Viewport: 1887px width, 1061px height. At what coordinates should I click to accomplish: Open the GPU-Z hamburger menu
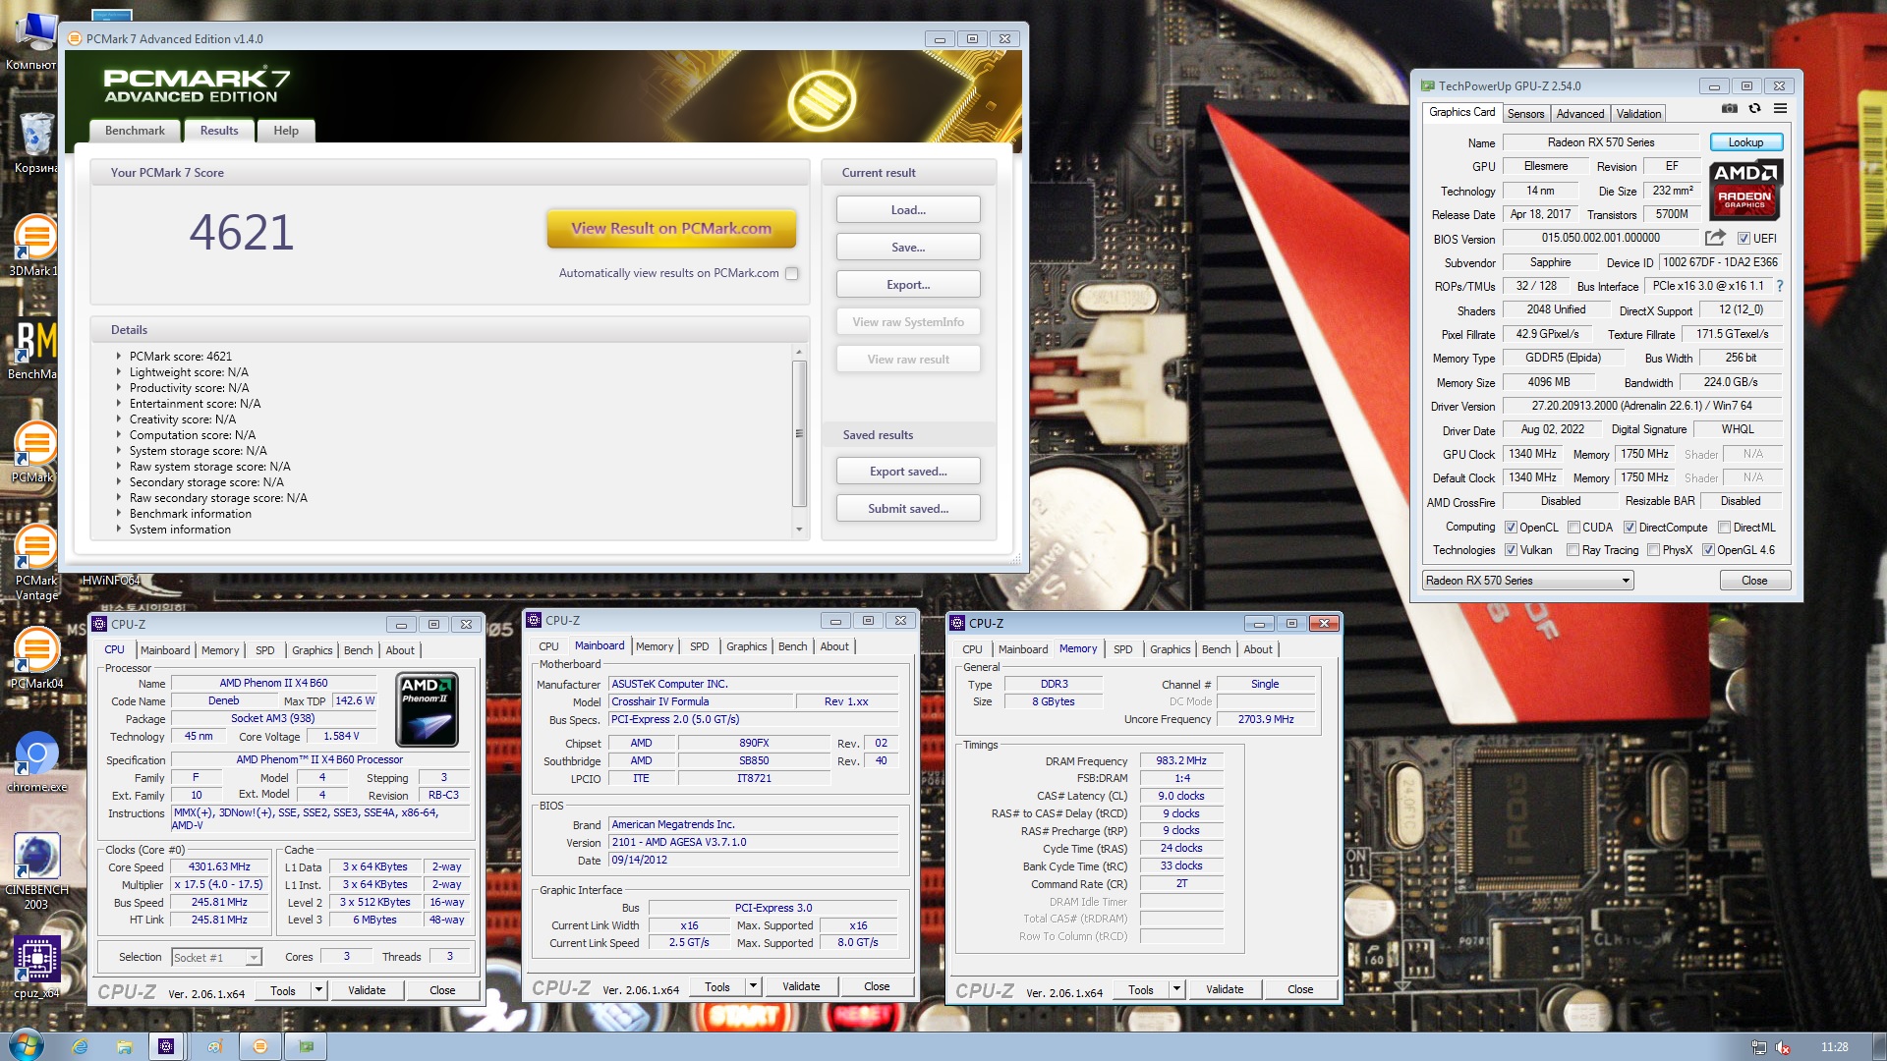tap(1780, 109)
